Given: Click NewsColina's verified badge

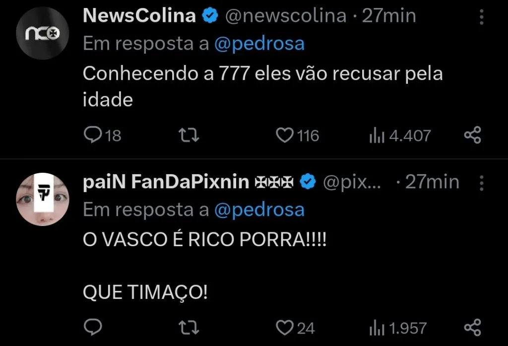Looking at the screenshot, I should tap(210, 15).
